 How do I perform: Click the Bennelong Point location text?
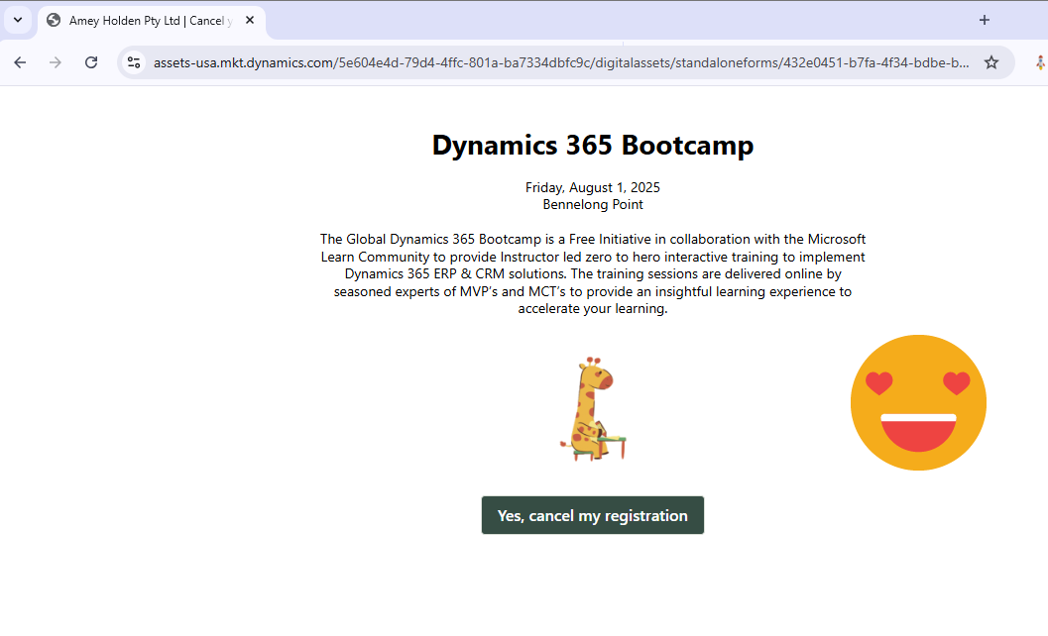tap(593, 205)
